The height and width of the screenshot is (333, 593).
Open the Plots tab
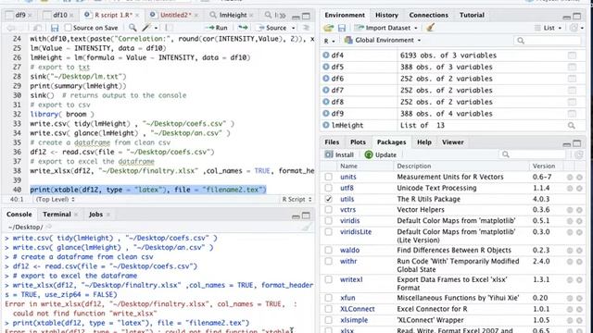[358, 142]
